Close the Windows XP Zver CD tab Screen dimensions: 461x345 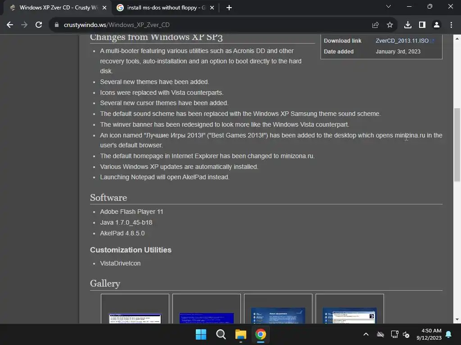104,8
